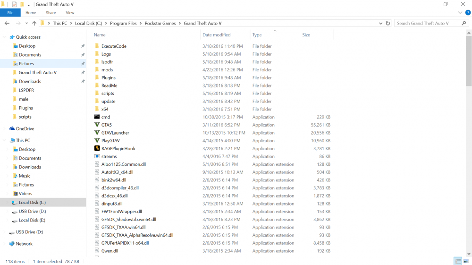This screenshot has width=472, height=265.
Task: Select GFSDK_ShadowLib.win64.dll file name
Action: (x=129, y=219)
